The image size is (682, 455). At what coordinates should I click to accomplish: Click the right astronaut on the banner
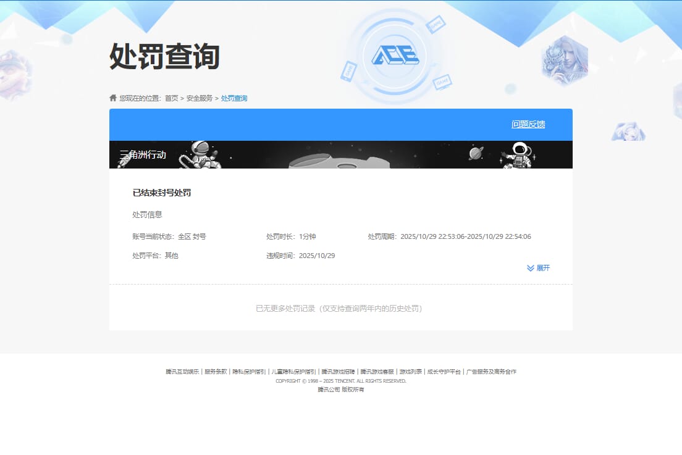tap(518, 155)
